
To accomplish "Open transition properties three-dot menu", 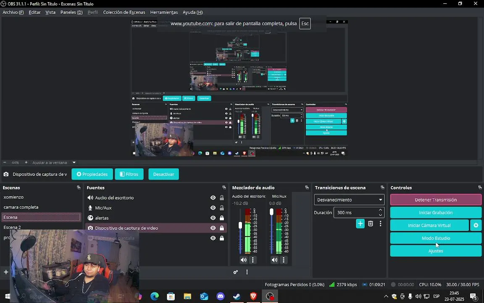I will pyautogui.click(x=380, y=223).
